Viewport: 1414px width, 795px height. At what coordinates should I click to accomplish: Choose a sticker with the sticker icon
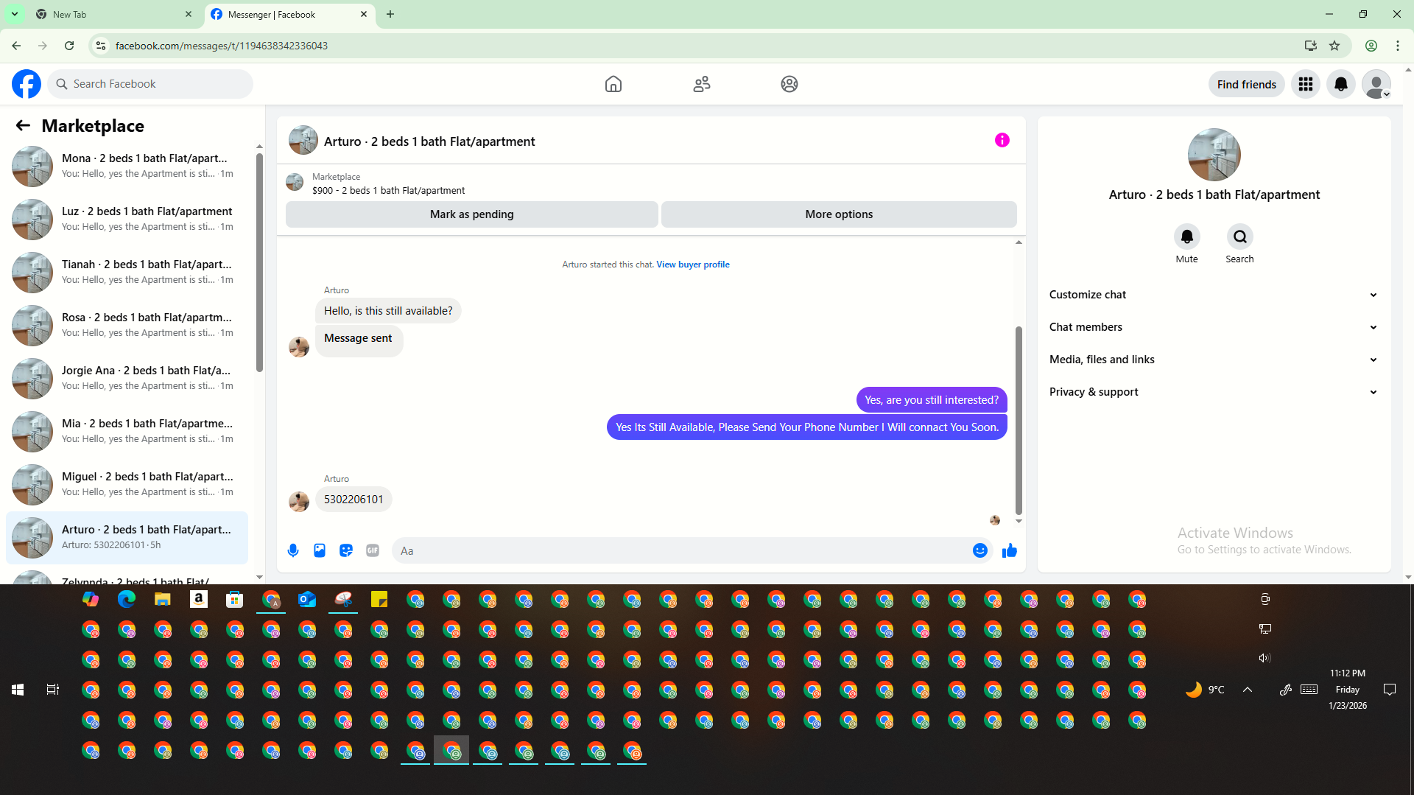tap(346, 550)
